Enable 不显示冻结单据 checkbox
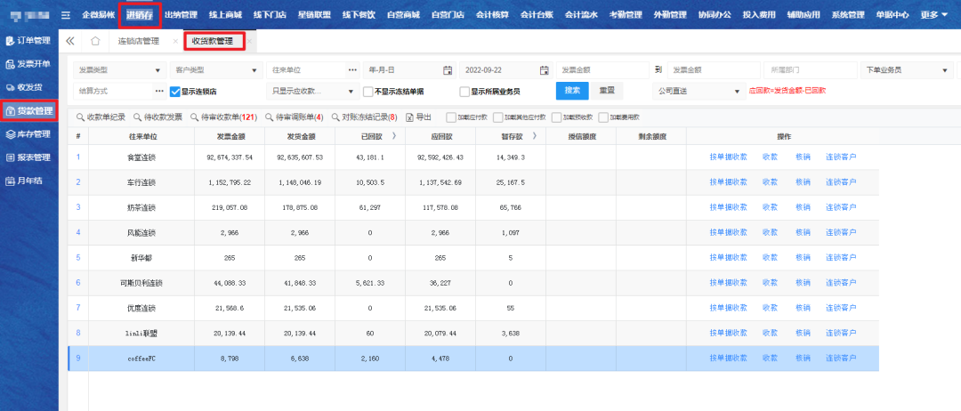961x411 pixels. tap(367, 91)
